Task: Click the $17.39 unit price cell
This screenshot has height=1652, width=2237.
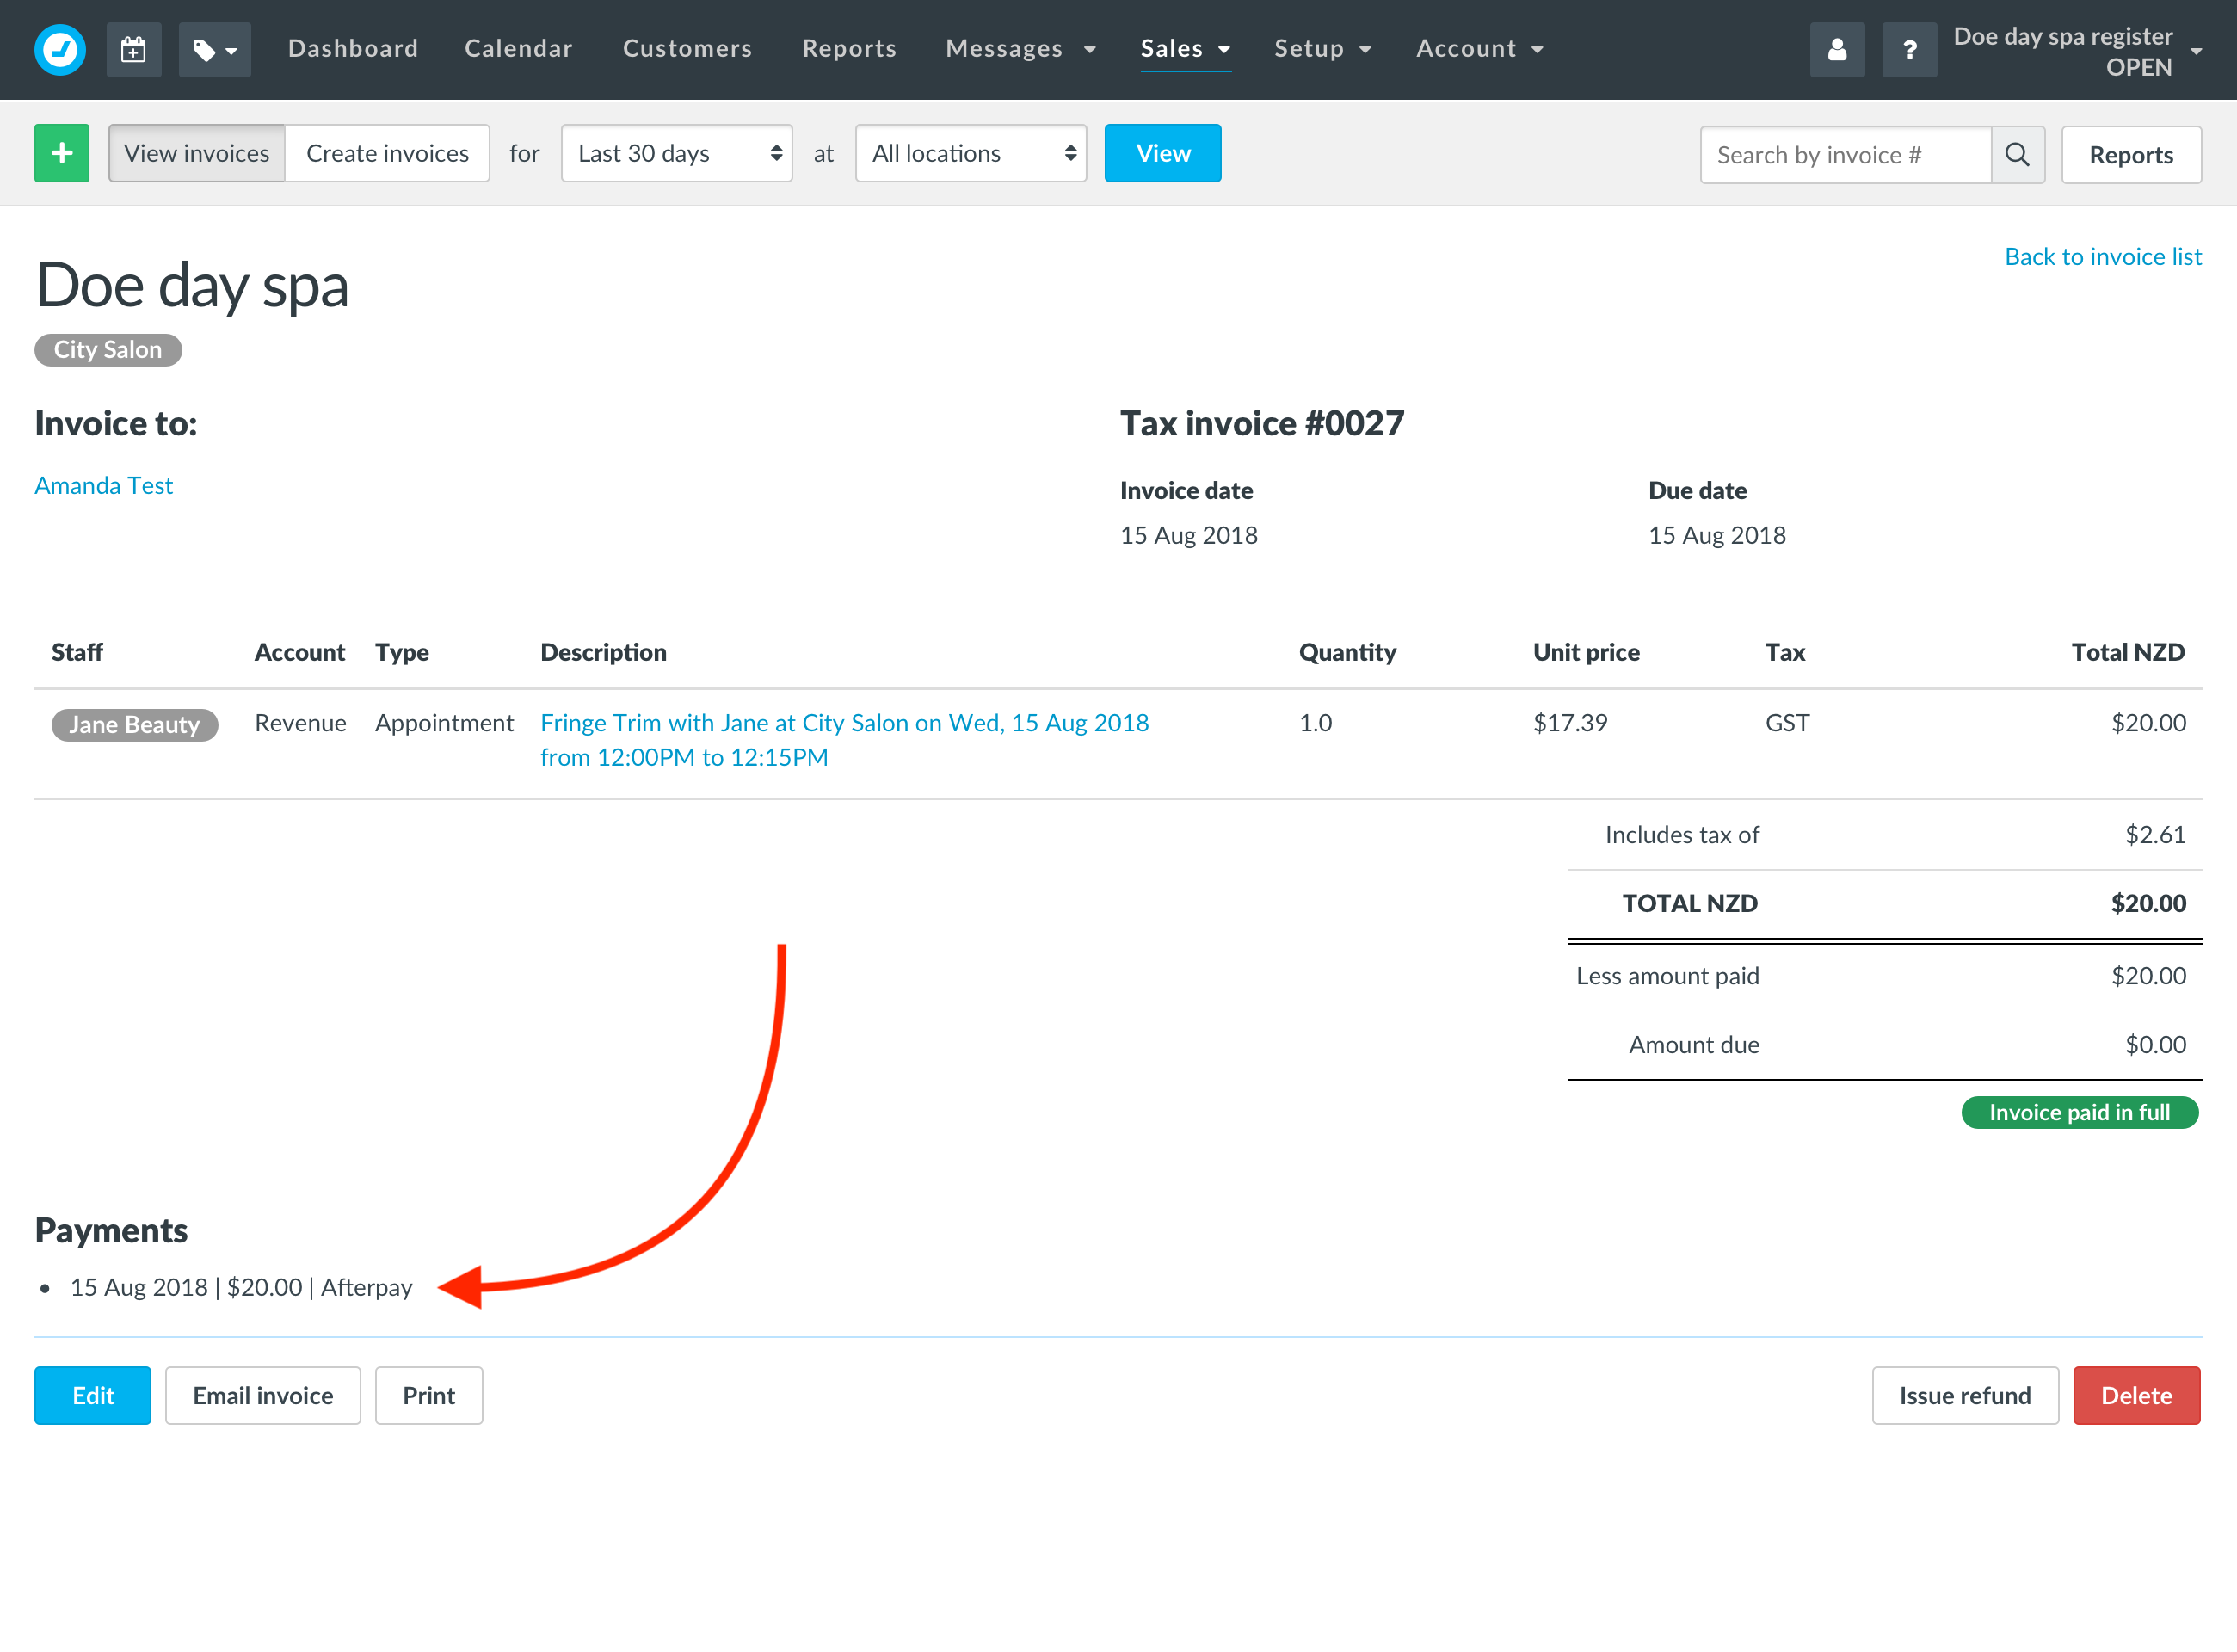Action: point(1570,722)
